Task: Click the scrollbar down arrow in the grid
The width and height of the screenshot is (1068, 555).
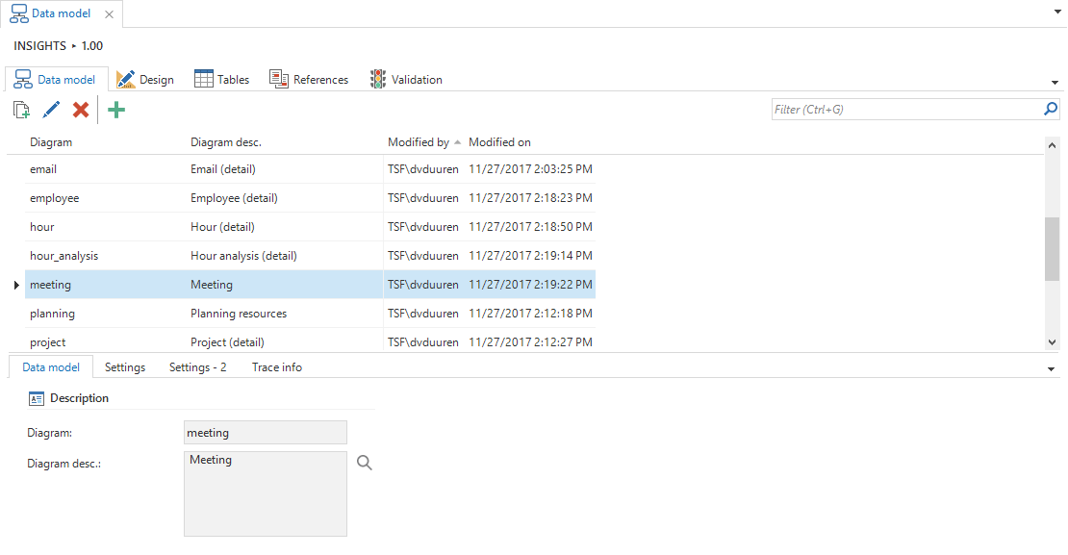Action: [x=1052, y=341]
